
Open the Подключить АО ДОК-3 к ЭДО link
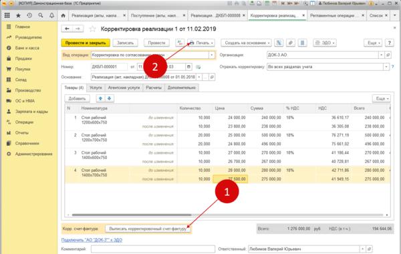click(92, 240)
